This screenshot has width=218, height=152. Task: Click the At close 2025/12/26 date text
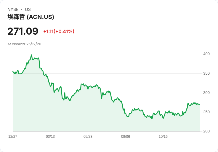24,44
